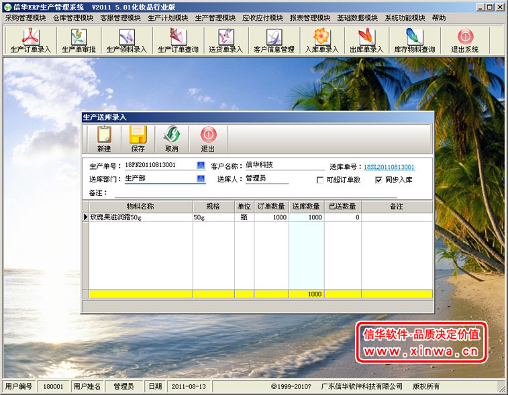
Task: Open 生产订单查询 toolbar icon
Action: [x=178, y=40]
